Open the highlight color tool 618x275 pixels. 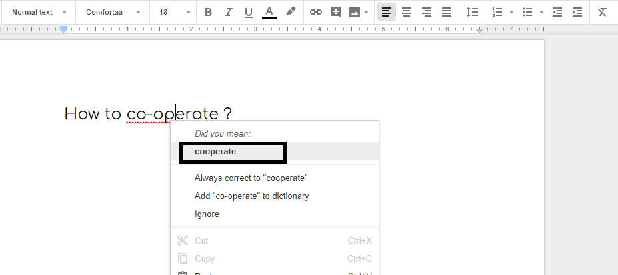(x=291, y=12)
